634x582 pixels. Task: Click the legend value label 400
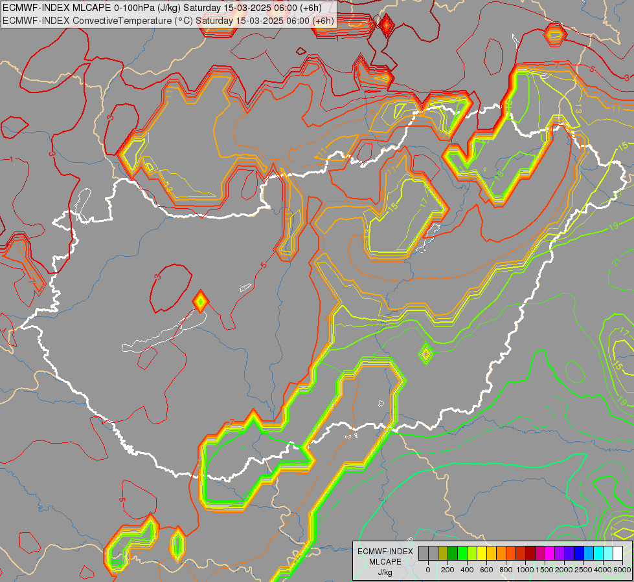pos(467,570)
